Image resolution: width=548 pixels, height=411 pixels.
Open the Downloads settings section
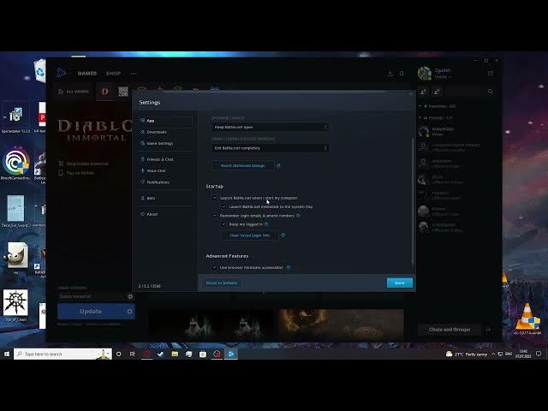[x=164, y=132]
